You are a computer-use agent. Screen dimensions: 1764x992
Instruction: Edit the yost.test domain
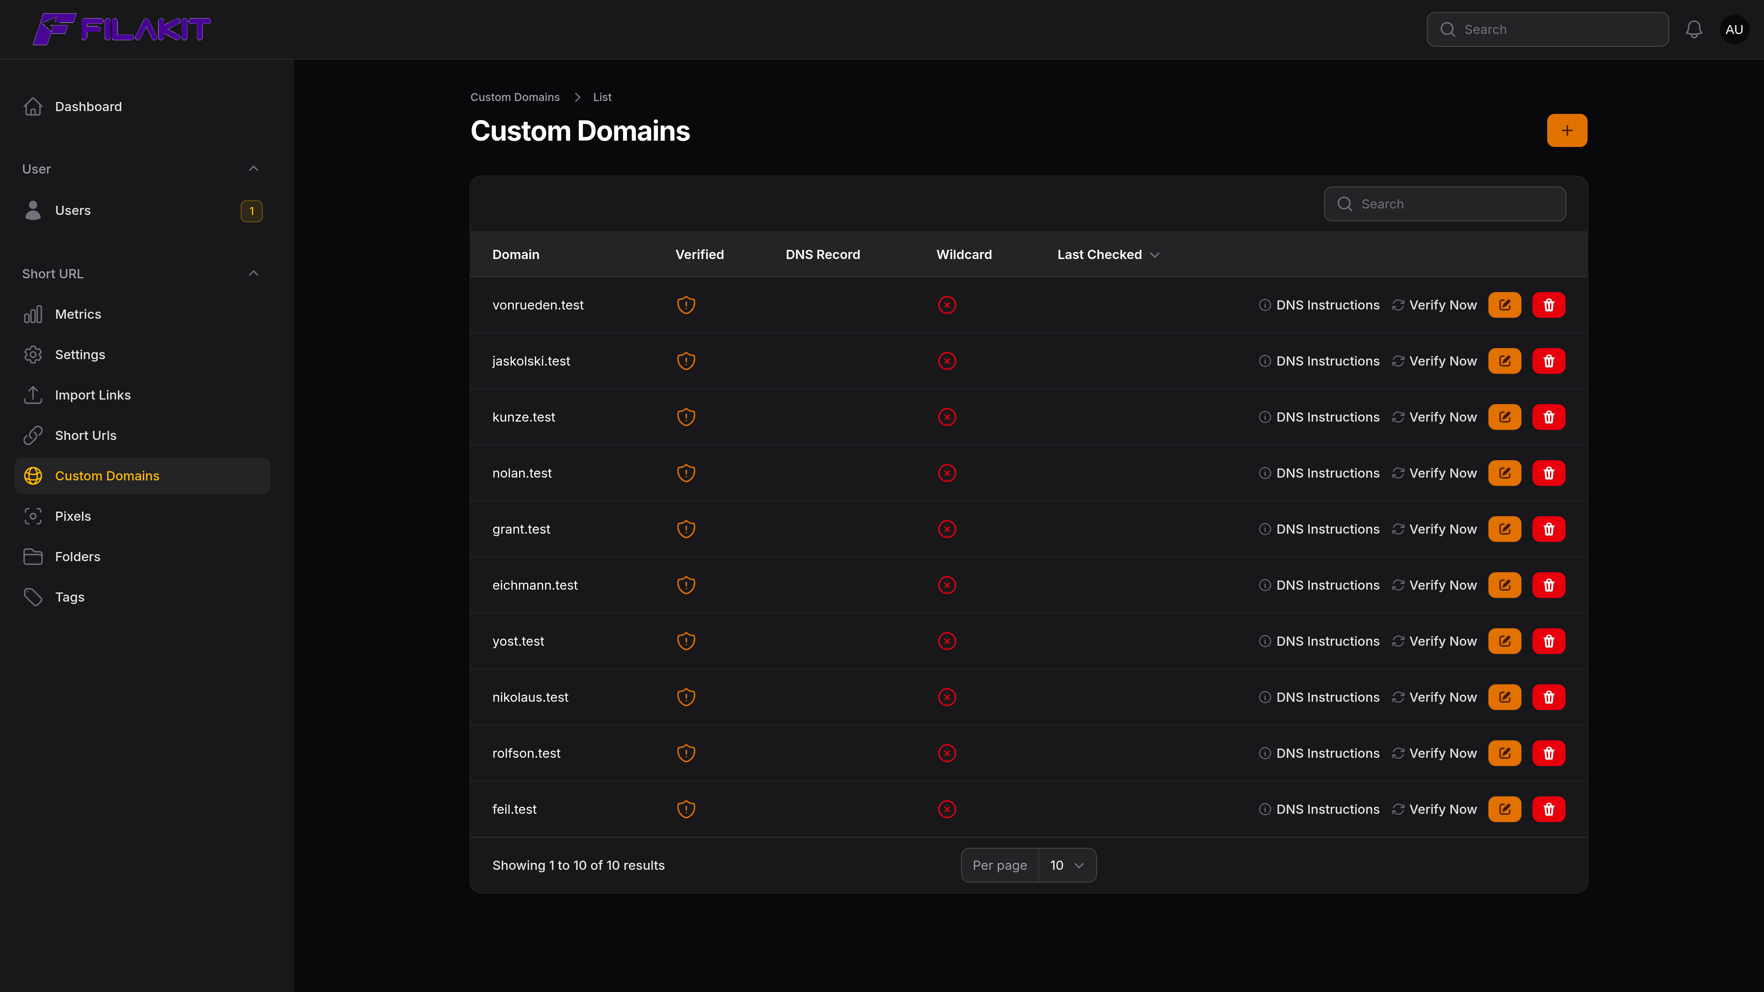1505,641
